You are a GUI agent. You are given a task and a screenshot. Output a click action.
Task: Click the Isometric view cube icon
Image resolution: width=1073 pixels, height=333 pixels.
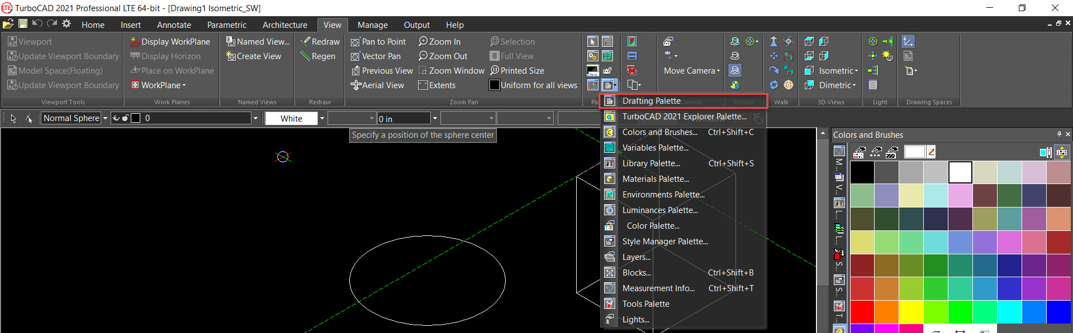coord(809,70)
